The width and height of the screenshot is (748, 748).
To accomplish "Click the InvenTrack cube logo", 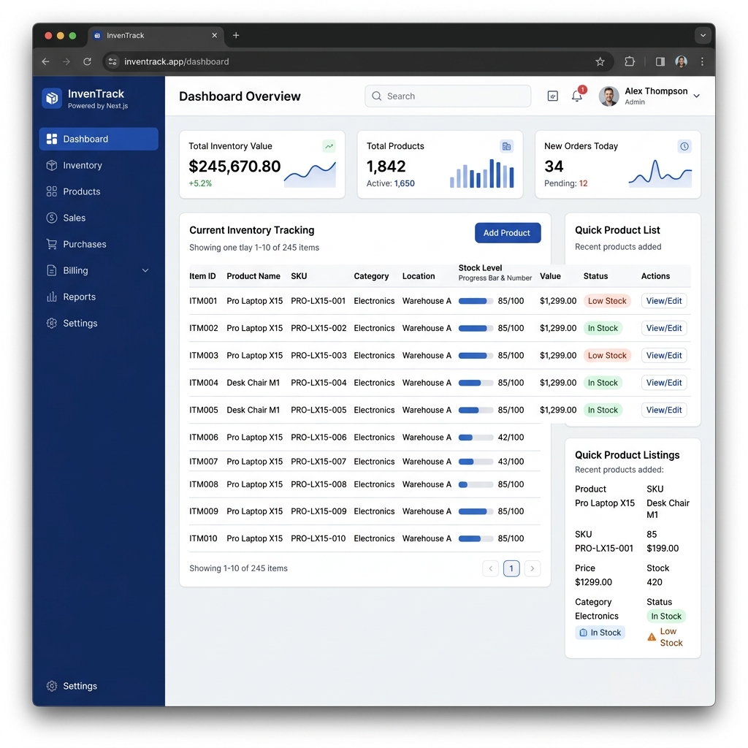I will click(52, 98).
